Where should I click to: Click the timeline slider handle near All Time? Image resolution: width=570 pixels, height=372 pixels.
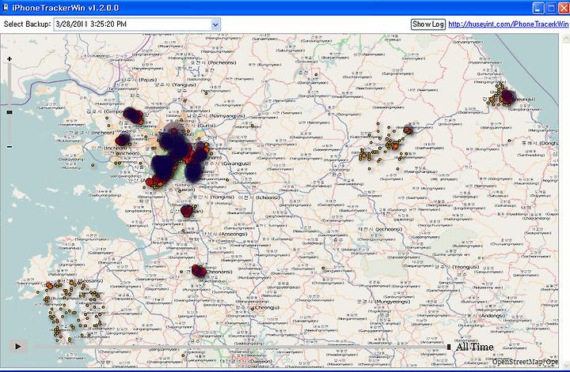(x=449, y=347)
